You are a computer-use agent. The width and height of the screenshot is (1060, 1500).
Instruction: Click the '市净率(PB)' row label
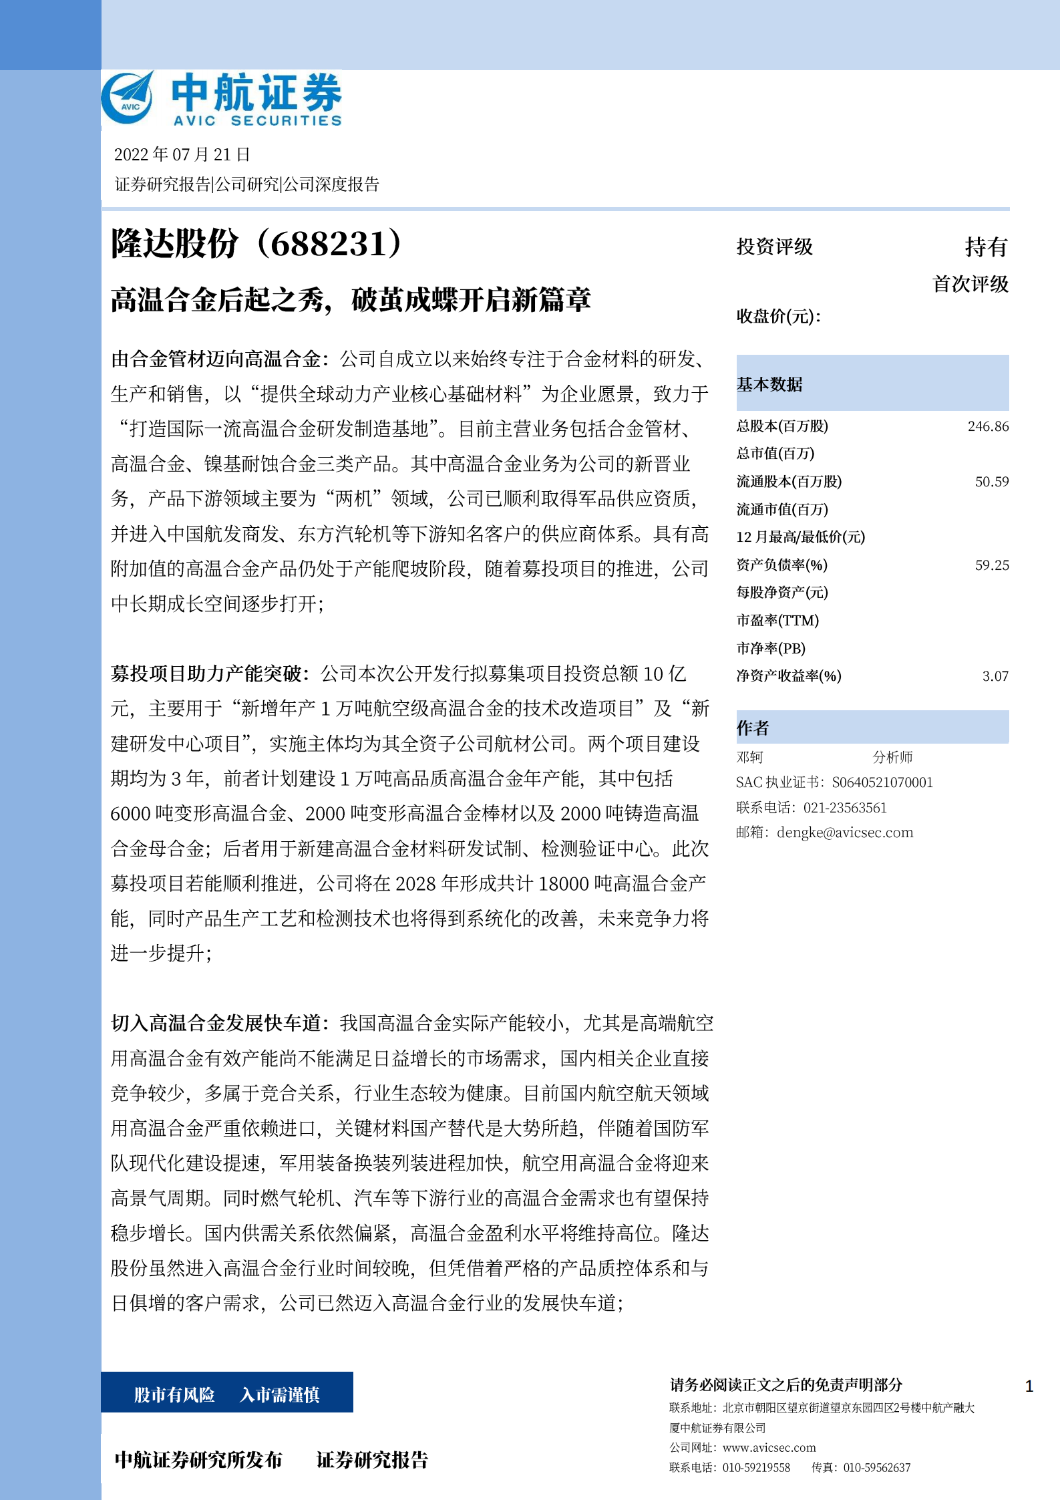771,649
